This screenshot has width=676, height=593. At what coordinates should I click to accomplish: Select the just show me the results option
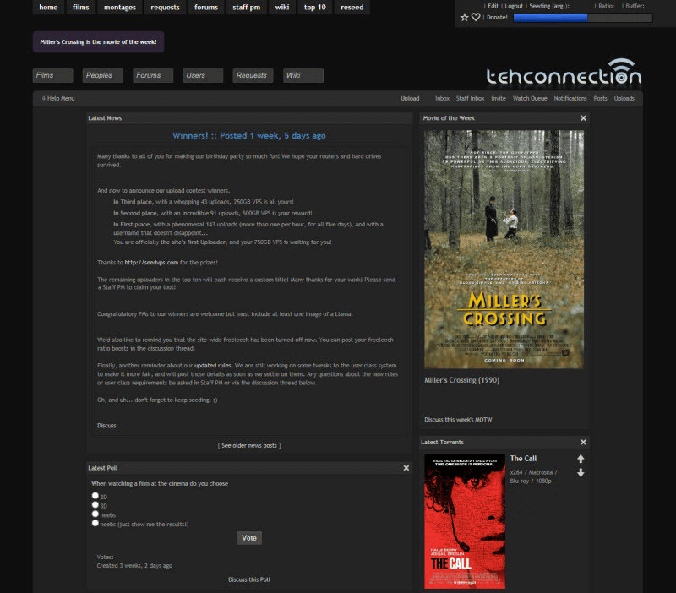(x=95, y=523)
